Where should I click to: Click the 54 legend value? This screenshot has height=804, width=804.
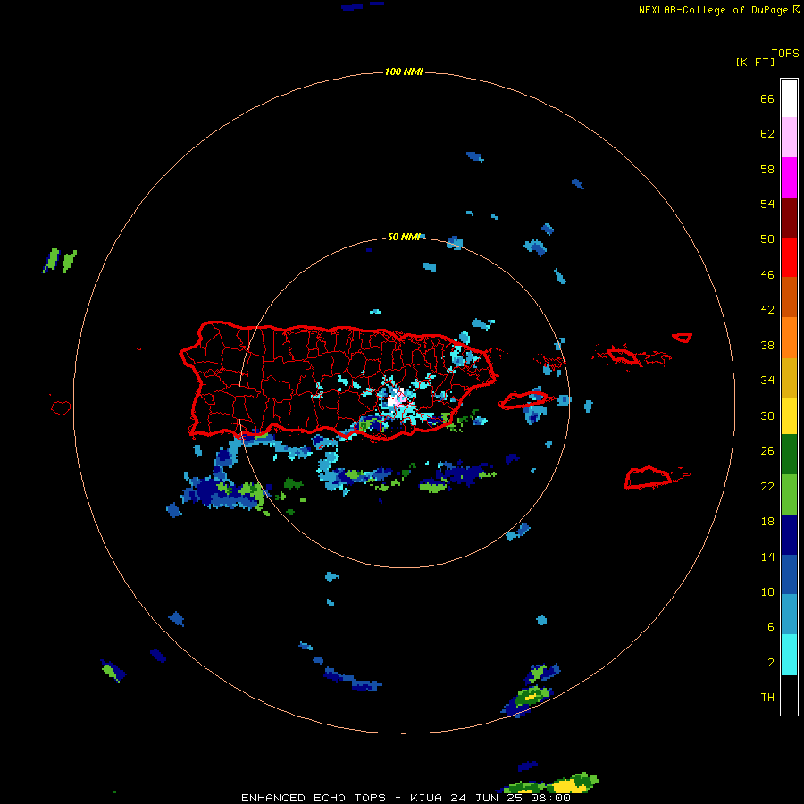[x=767, y=204]
